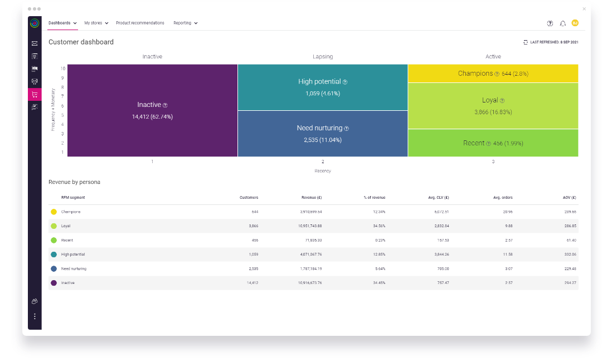The width and height of the screenshot is (602, 362).
Task: Open the three-dot overflow menu in the sidebar
Action: click(x=35, y=316)
